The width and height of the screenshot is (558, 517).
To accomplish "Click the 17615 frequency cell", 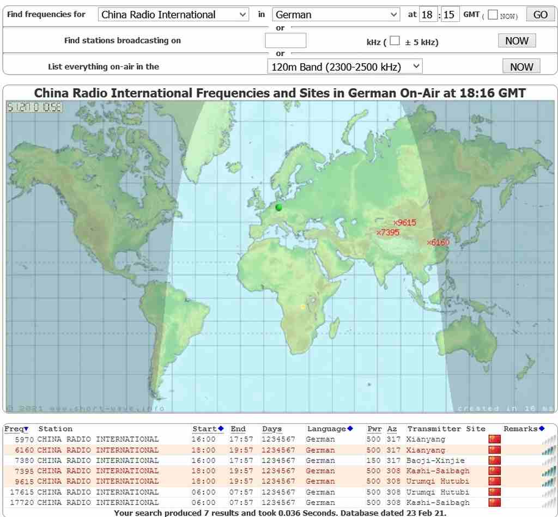I will pyautogui.click(x=22, y=492).
